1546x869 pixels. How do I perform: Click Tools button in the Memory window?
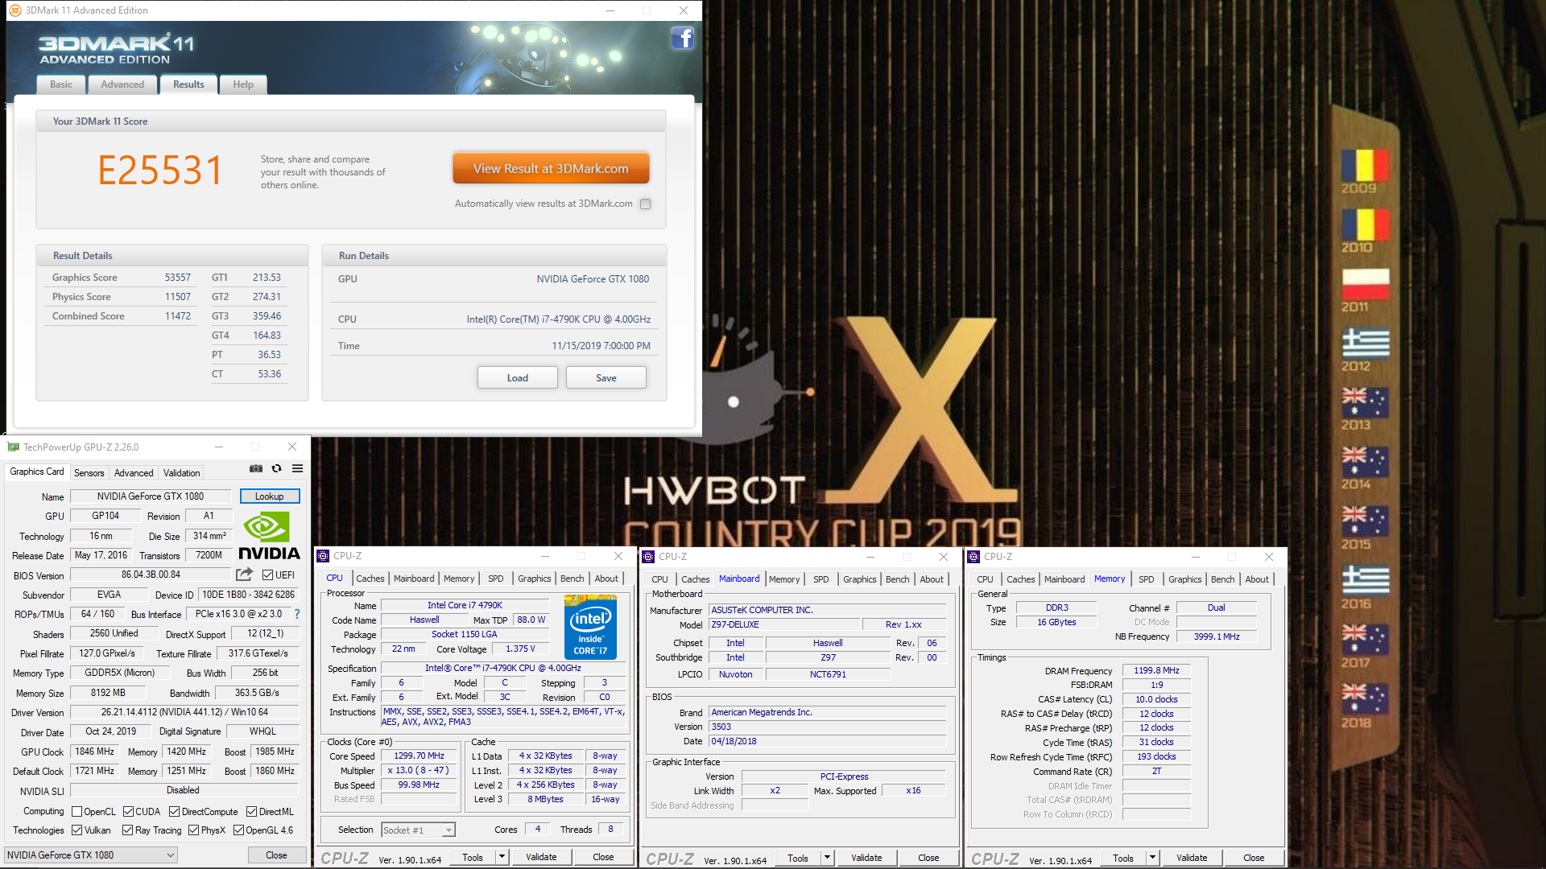1123,858
